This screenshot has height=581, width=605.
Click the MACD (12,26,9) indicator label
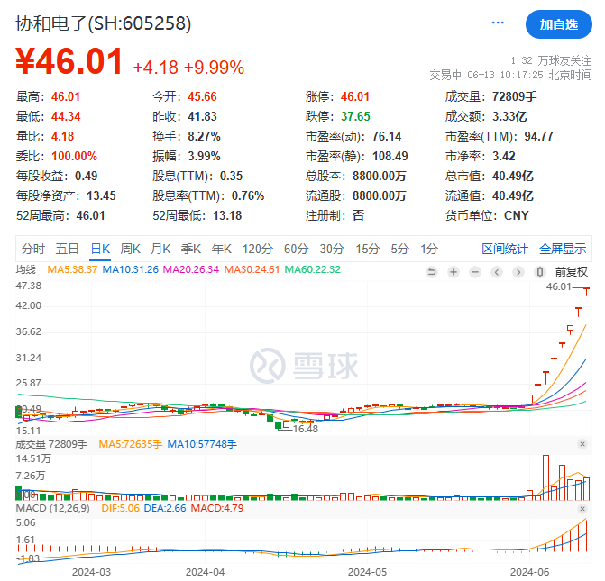point(52,509)
